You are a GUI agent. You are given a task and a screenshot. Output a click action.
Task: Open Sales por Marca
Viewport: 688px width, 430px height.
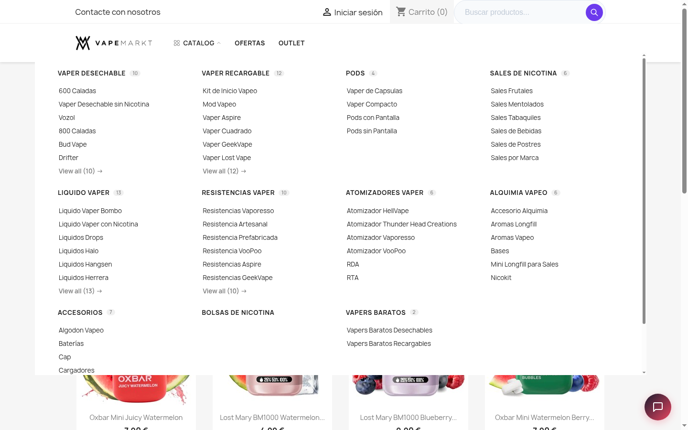point(515,158)
